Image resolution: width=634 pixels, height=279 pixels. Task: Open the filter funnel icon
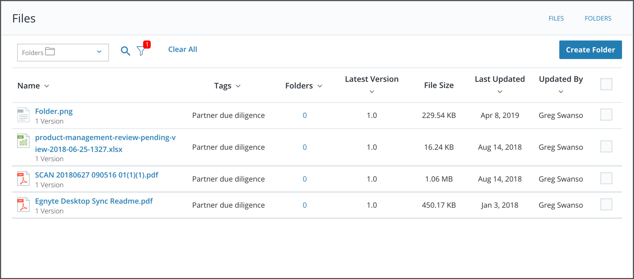(141, 51)
